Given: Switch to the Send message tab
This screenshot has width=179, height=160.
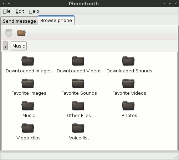Looking at the screenshot, I should [19, 21].
